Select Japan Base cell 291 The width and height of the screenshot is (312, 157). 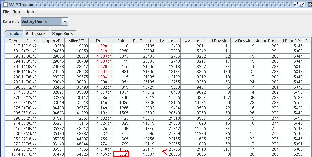[x=267, y=51]
